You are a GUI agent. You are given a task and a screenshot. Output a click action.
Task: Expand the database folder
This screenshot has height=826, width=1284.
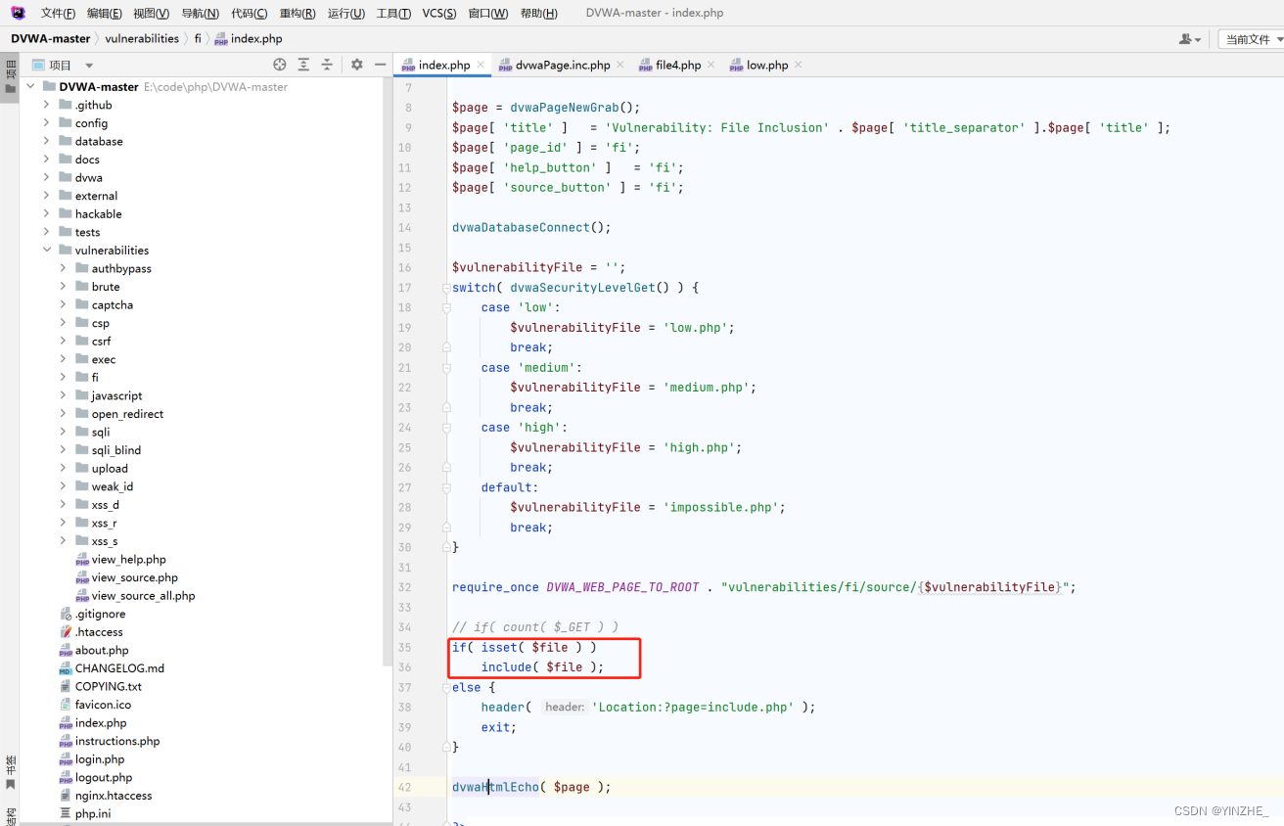(46, 141)
